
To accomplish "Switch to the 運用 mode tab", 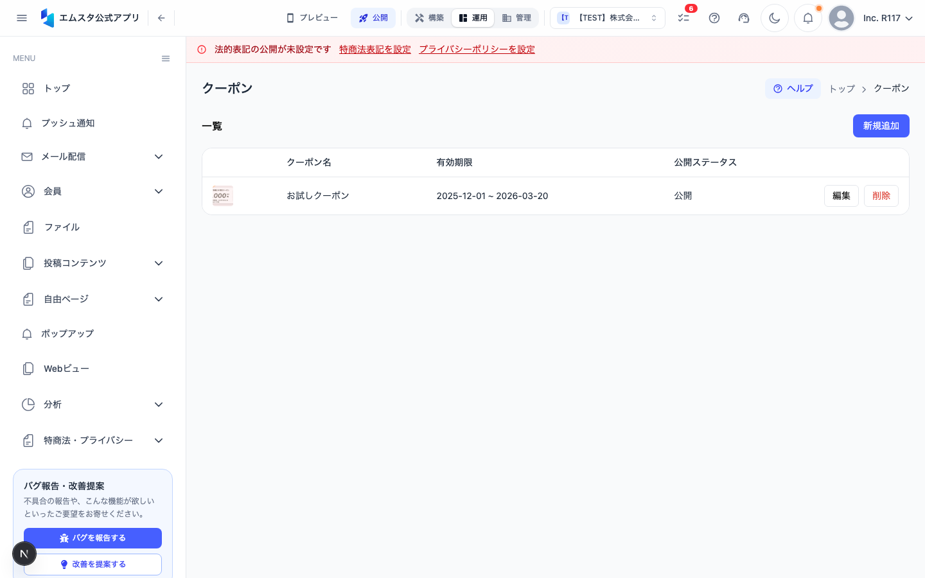I will (x=473, y=18).
